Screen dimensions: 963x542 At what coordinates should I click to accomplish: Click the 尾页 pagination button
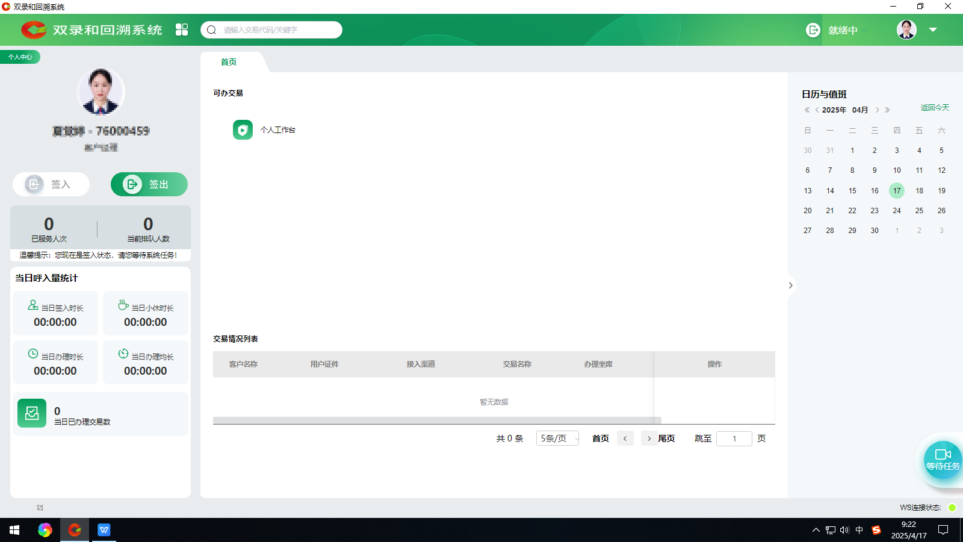[666, 438]
